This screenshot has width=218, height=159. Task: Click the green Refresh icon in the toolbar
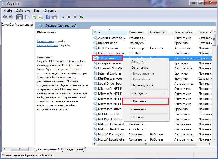[34, 17]
